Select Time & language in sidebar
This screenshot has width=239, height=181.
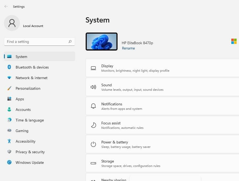[x=29, y=120]
